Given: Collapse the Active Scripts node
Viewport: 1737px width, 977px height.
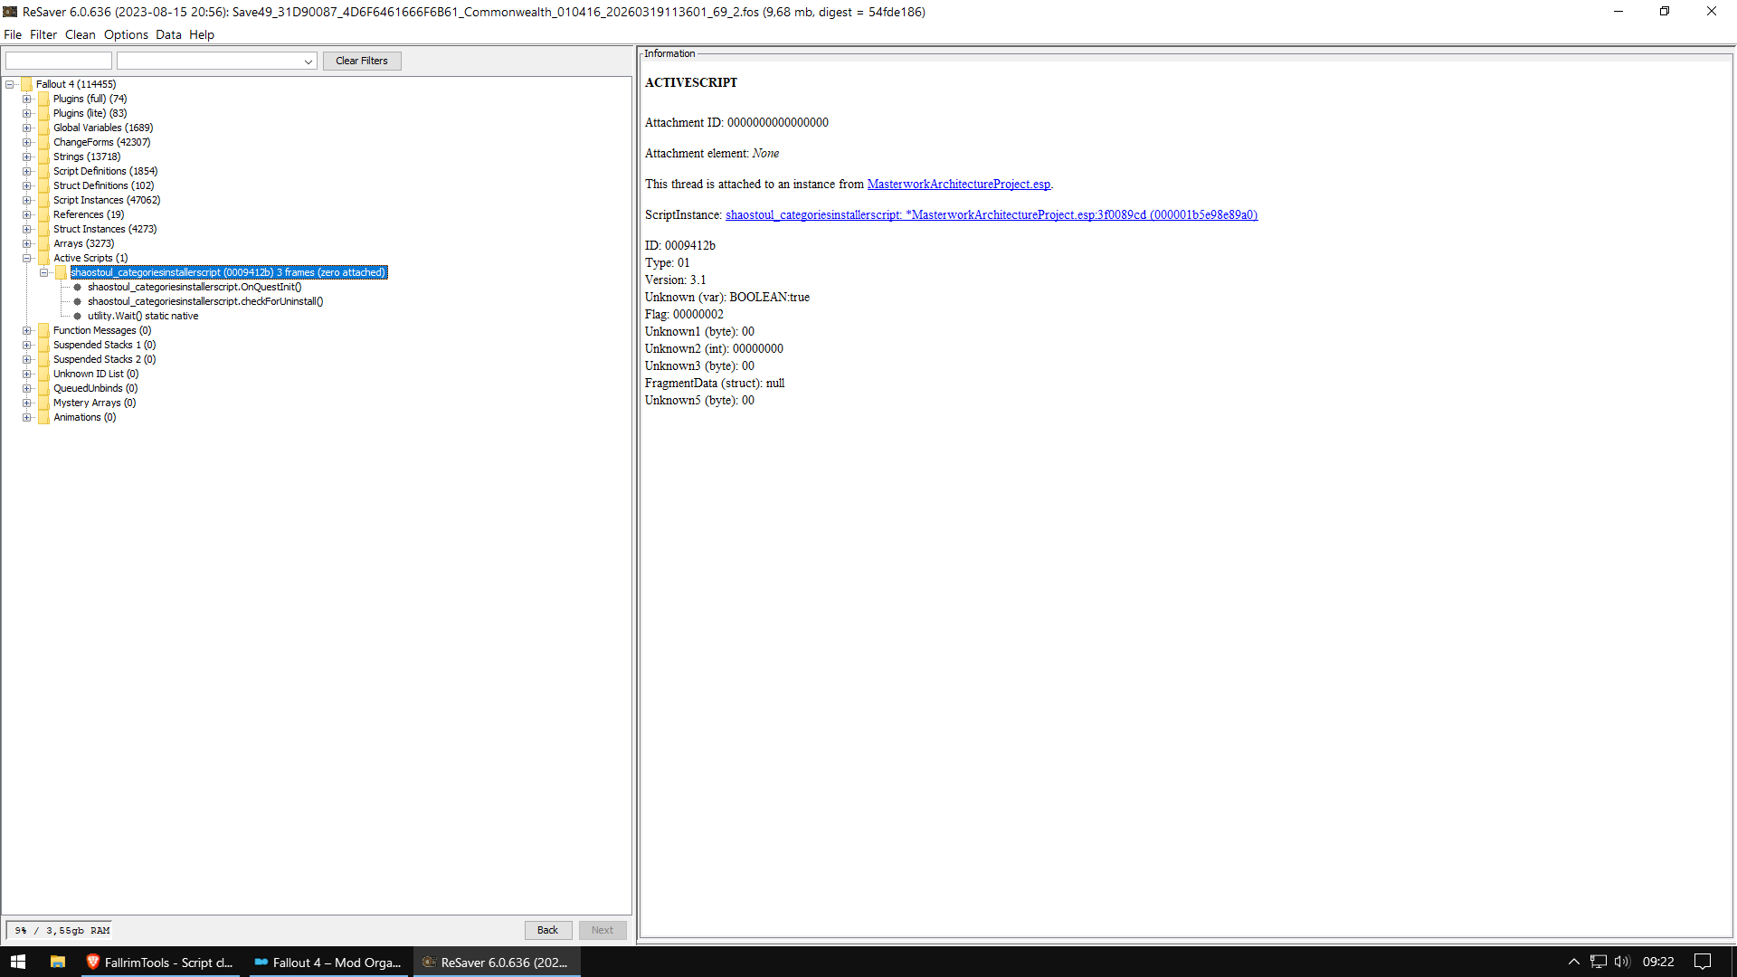Looking at the screenshot, I should (27, 258).
